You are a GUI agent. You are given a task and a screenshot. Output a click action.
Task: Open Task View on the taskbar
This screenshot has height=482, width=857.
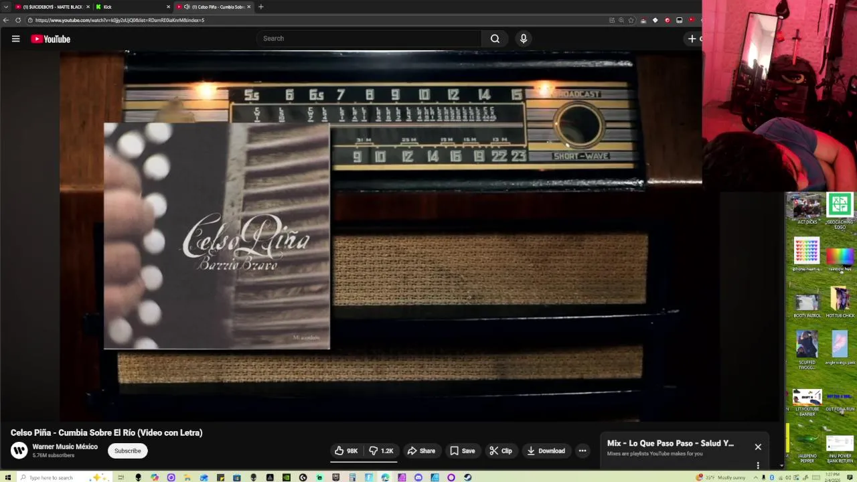121,477
